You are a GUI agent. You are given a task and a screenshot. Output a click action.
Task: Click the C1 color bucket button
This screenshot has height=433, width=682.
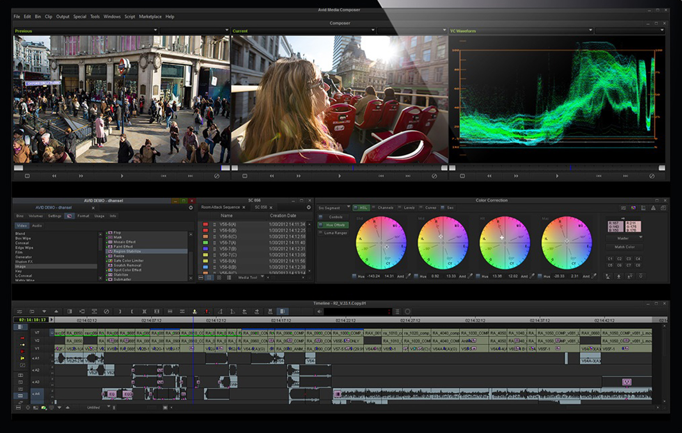(x=610, y=259)
